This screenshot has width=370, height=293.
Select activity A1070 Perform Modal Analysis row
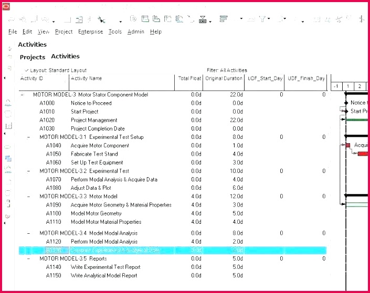tap(114, 179)
